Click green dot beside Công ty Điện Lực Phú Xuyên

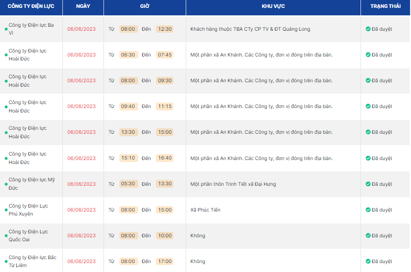pyautogui.click(x=6, y=210)
